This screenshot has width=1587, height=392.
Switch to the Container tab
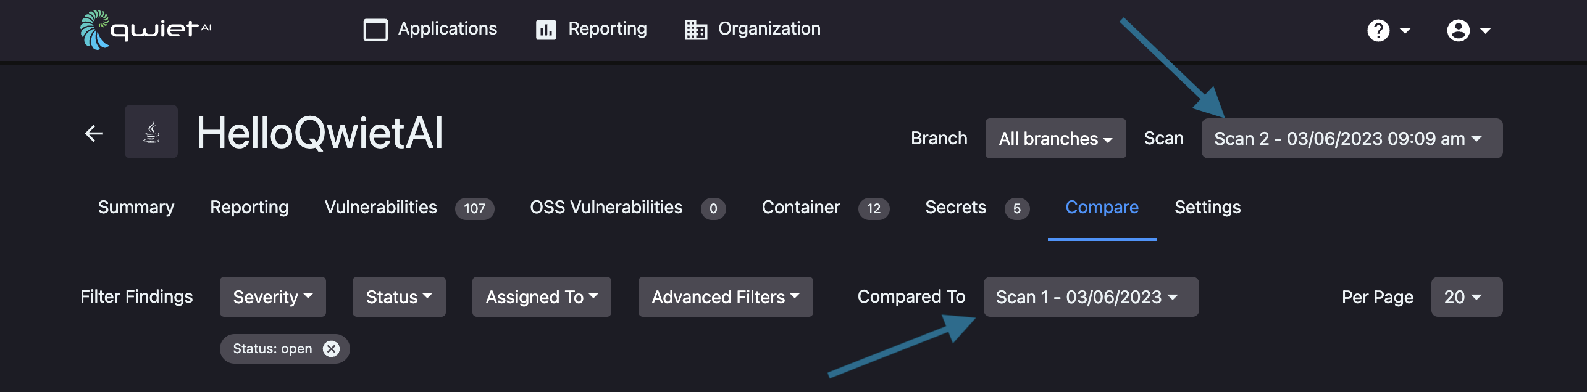pyautogui.click(x=801, y=207)
